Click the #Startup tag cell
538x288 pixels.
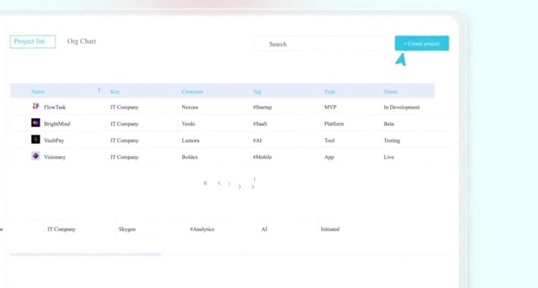pos(263,107)
